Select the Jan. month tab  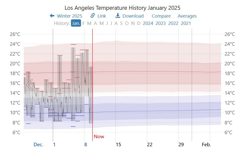76,23
